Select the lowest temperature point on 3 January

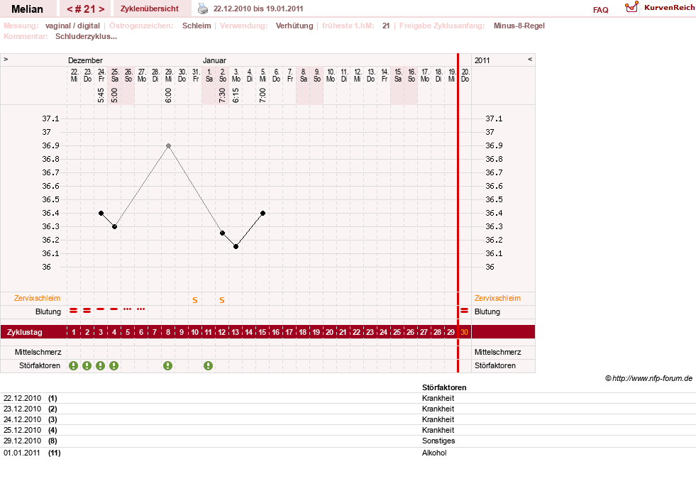[236, 247]
